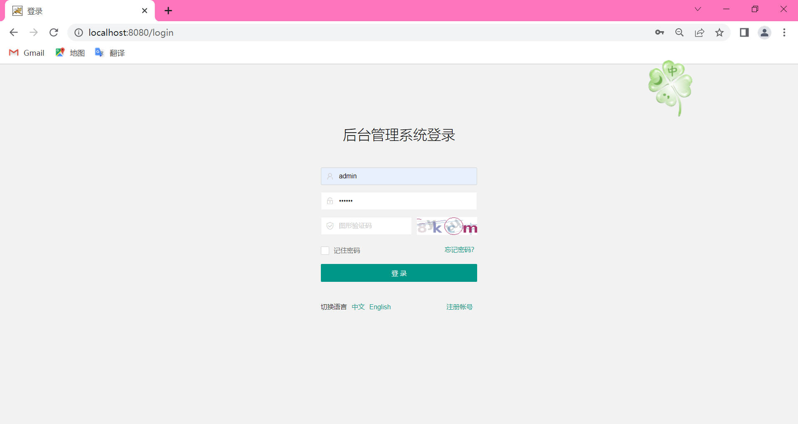Click the 忘记密码? link
This screenshot has height=424, width=798.
[x=459, y=250]
